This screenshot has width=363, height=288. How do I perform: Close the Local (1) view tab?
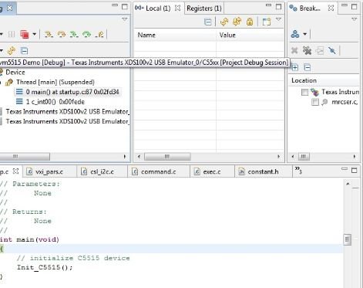coord(177,8)
